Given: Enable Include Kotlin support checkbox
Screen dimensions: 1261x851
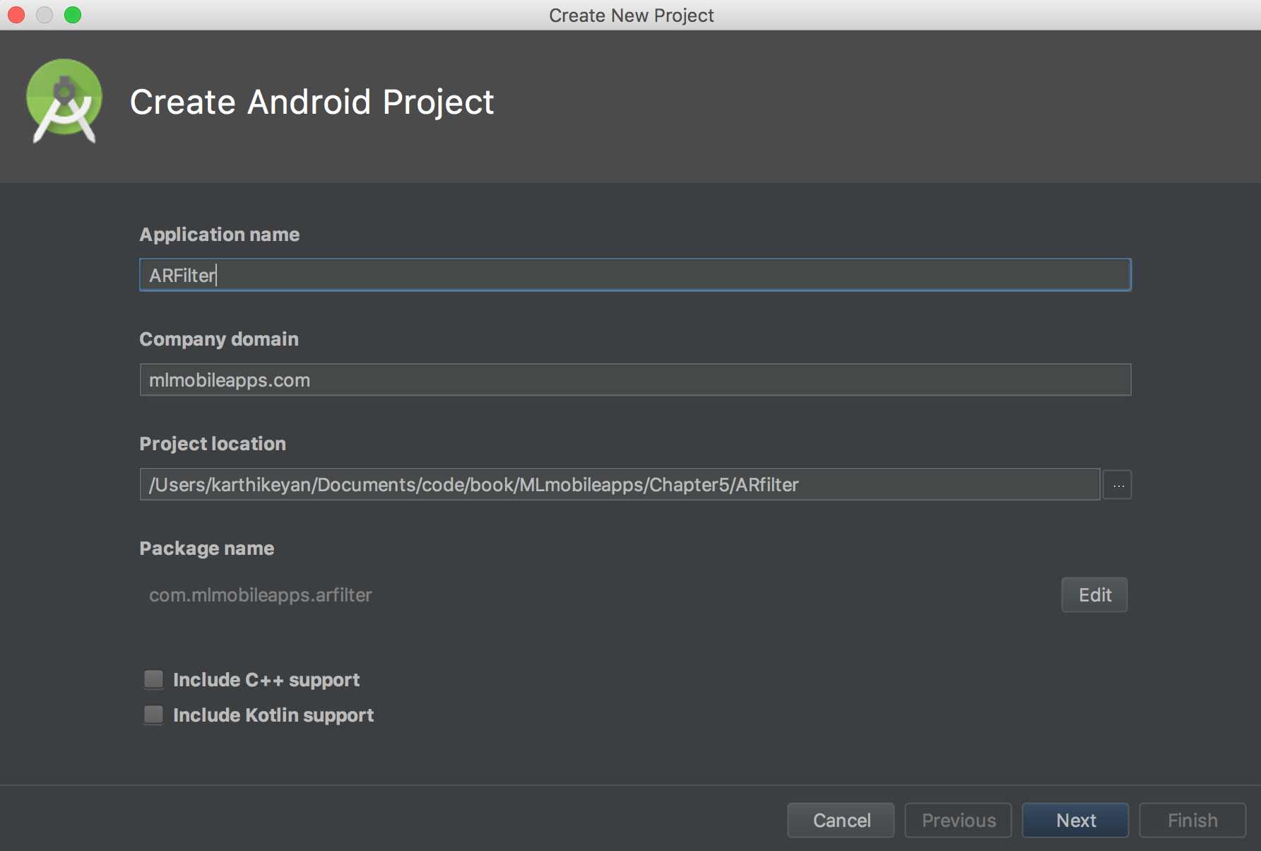Looking at the screenshot, I should pos(153,715).
